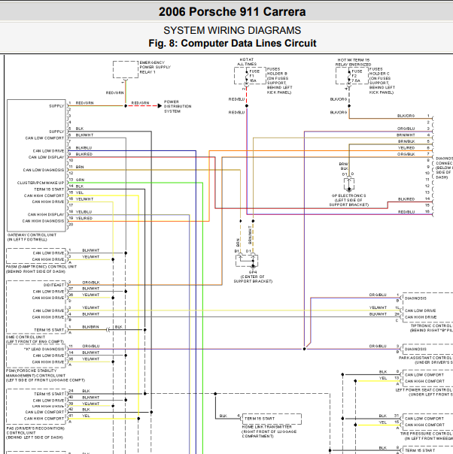The image size is (453, 454).
Task: Click 'Fig. 8: Computer Data Lines Circuit' caption
Action: click(233, 43)
